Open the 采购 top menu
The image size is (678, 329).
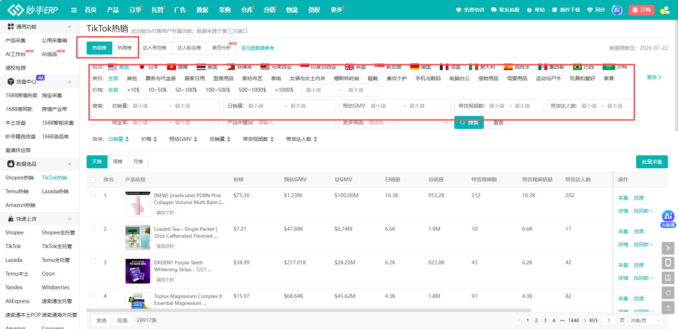(225, 10)
